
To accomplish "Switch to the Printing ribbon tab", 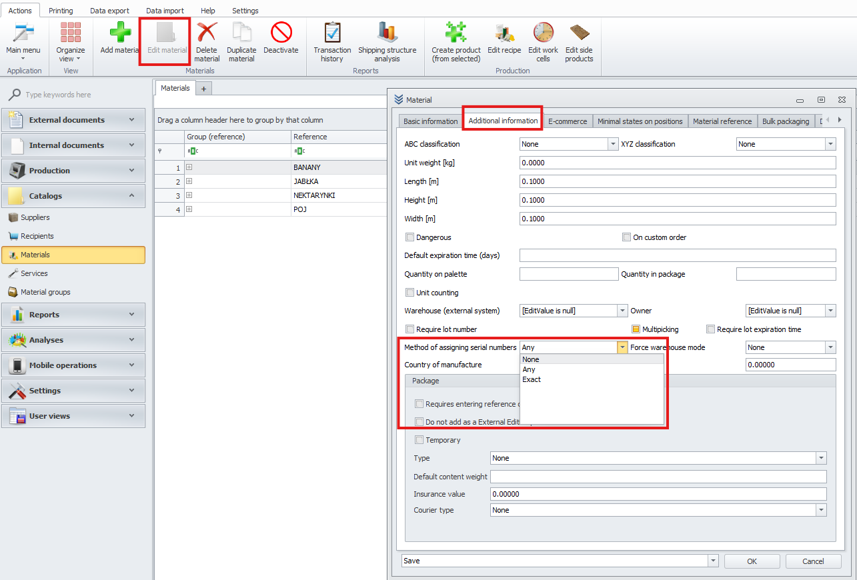I will pos(61,11).
